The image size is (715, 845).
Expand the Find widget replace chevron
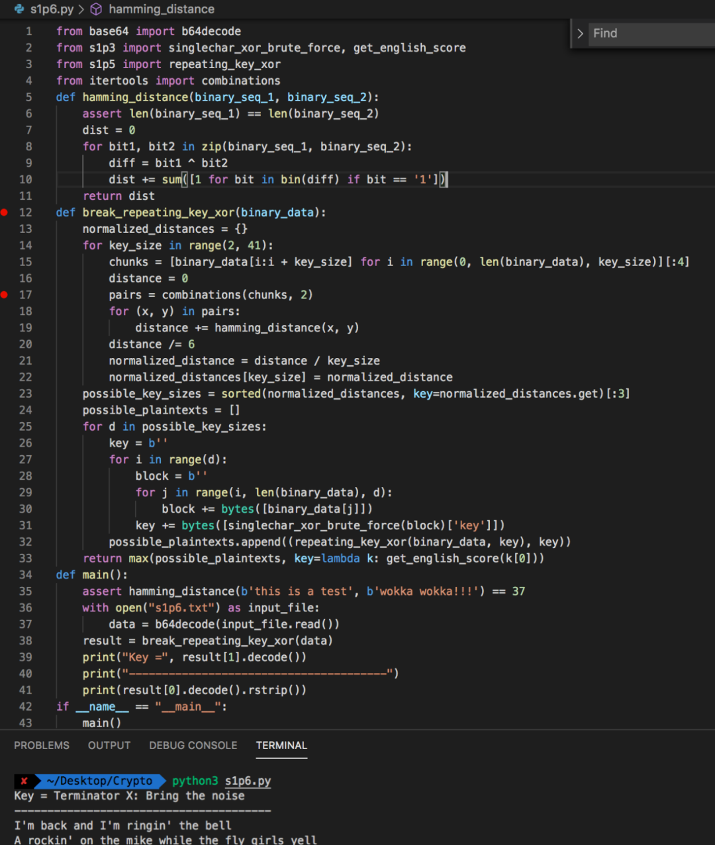[580, 33]
